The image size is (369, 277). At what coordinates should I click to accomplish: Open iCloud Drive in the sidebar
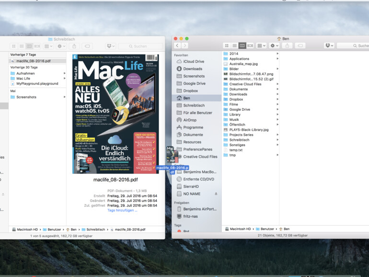click(193, 61)
